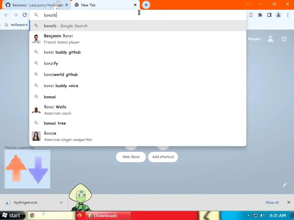Open the Extensions puzzle icon
Viewport: 294px width, 220px height.
pyautogui.click(x=260, y=15)
